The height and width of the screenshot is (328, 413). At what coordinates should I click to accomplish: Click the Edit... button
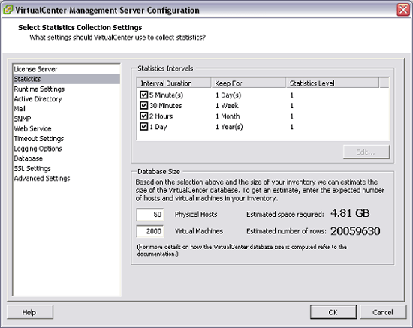click(366, 152)
